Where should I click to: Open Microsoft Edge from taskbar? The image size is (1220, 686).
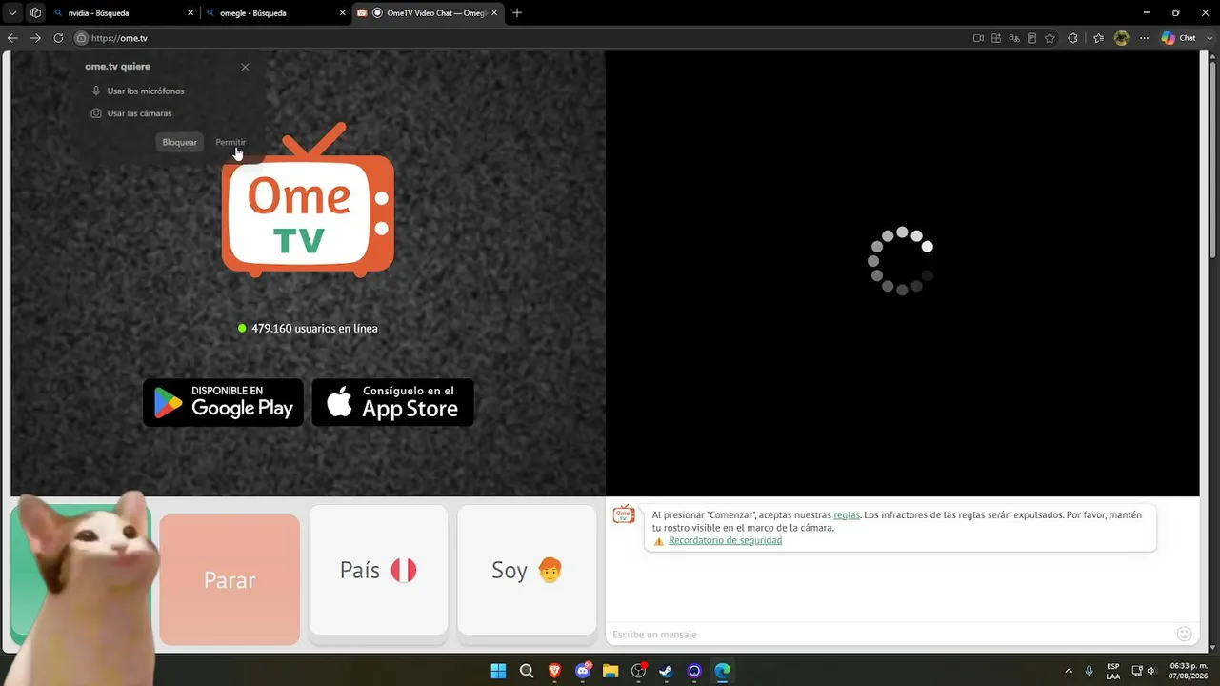(723, 671)
